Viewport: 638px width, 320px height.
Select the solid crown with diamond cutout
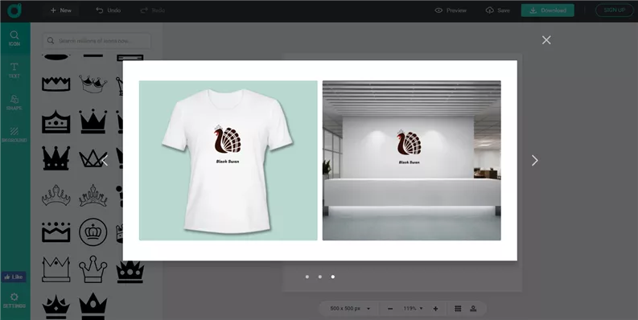(56, 306)
